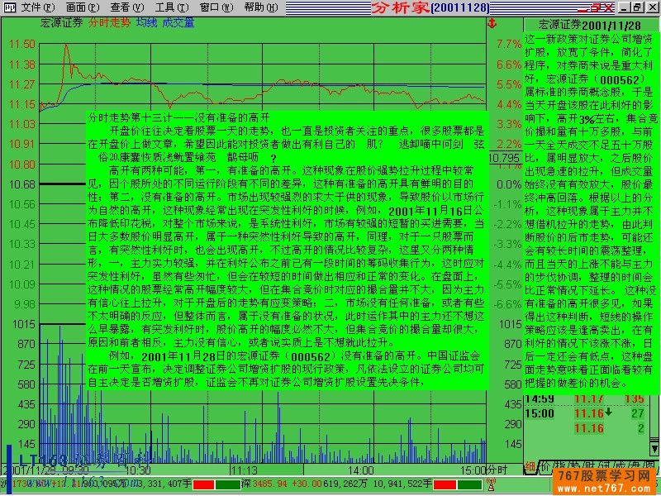The width and height of the screenshot is (661, 496).
Task: Click the signal tower icon in status bar
Action: point(491,484)
